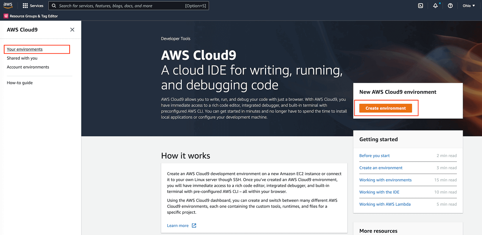
Task: Click the 15 min read label
Action: coord(445,180)
